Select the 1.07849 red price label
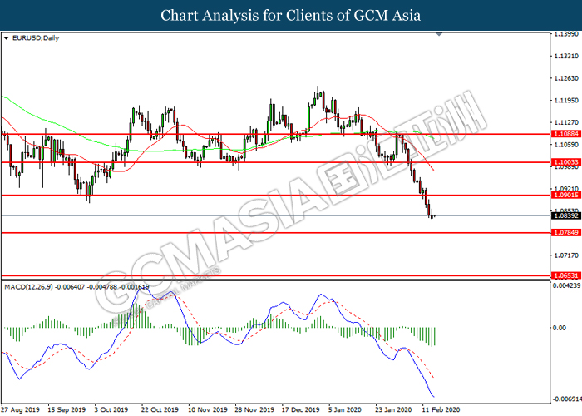 (x=565, y=232)
